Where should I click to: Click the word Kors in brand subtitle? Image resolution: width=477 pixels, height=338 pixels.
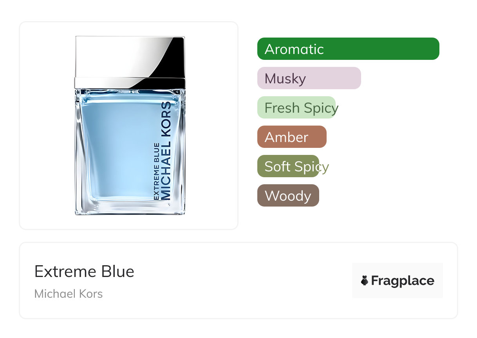click(91, 294)
